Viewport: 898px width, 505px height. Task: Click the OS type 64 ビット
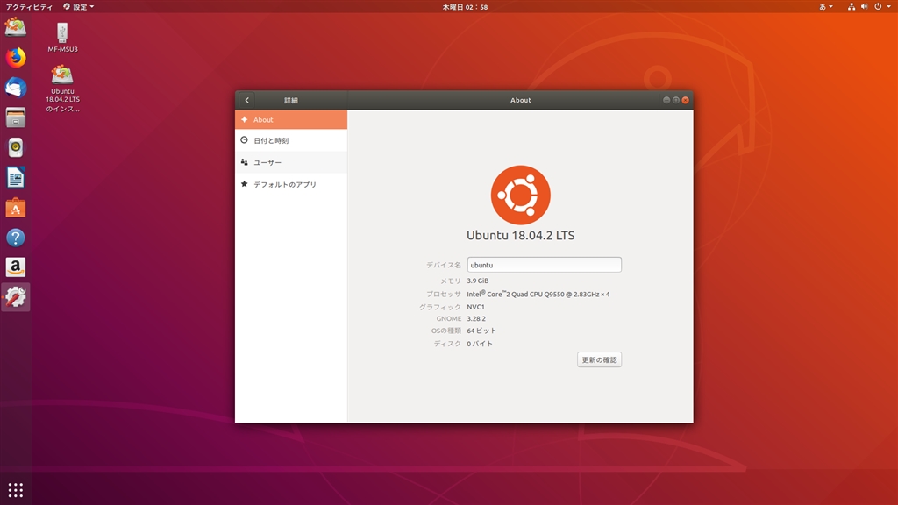click(481, 331)
